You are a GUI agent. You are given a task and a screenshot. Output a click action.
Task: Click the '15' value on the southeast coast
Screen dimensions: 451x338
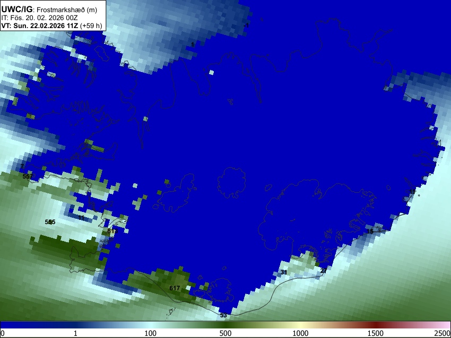point(370,231)
